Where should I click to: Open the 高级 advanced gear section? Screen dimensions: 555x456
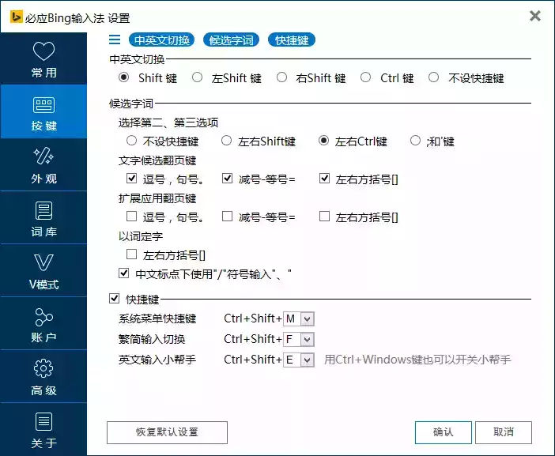(x=43, y=376)
